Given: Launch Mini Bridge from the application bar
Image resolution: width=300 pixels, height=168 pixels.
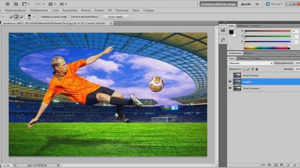Looking at the screenshot, I should point(16,4).
